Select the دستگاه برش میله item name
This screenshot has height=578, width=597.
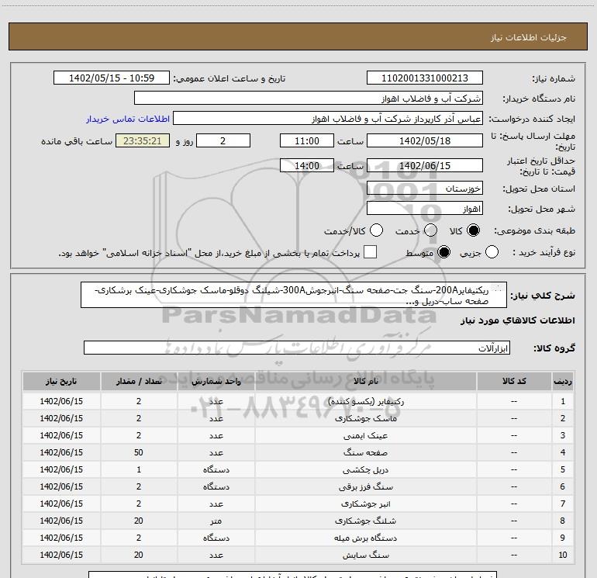click(x=365, y=538)
